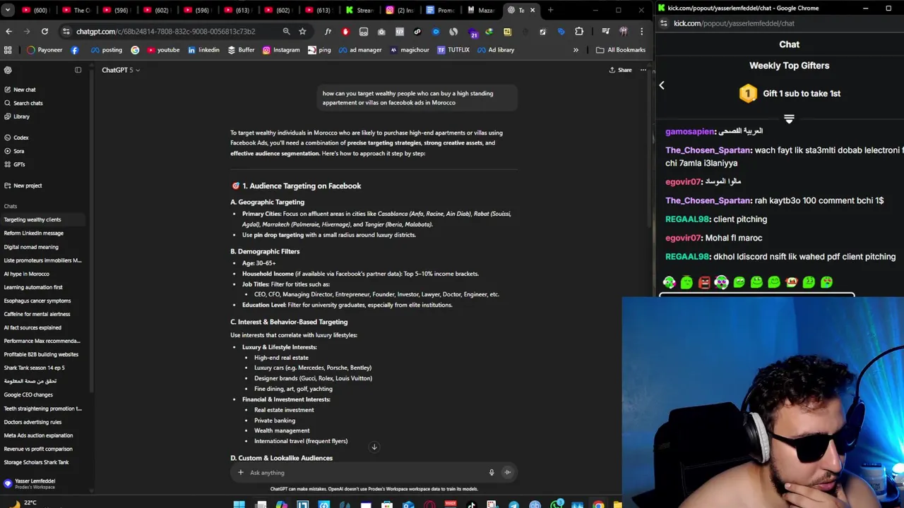Image resolution: width=904 pixels, height=508 pixels.
Task: Open Windows Start menu
Action: (x=239, y=504)
